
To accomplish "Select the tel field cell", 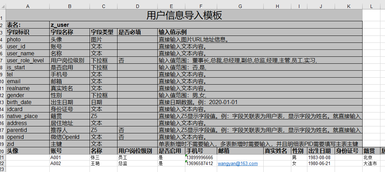I will (28, 74).
